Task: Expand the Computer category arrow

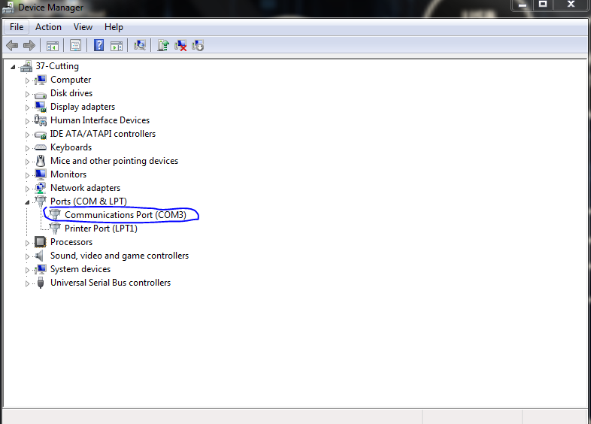Action: pos(27,80)
